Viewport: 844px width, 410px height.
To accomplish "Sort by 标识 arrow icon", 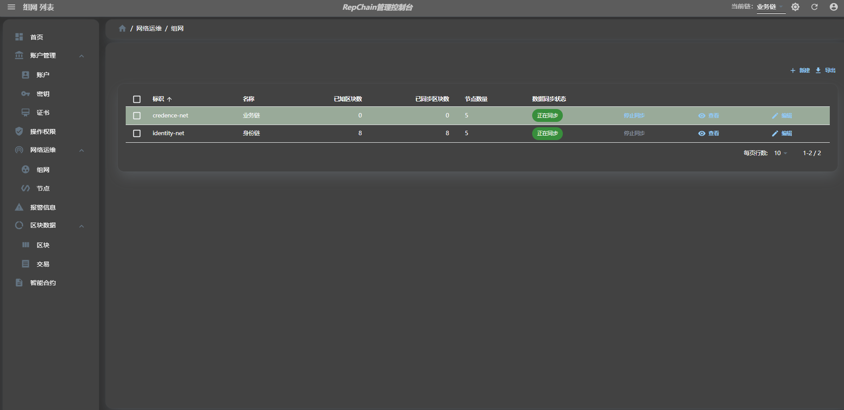I will (x=169, y=99).
